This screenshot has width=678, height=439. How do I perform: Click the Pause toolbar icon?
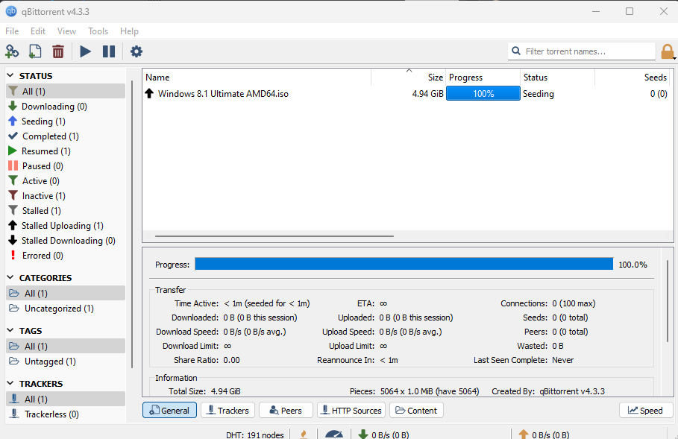(x=109, y=51)
